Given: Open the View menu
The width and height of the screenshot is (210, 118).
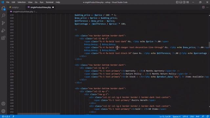Looking at the screenshot, I should pyautogui.click(x=30, y=2).
